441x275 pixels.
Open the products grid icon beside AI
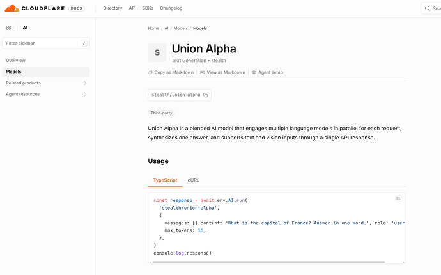click(x=9, y=27)
